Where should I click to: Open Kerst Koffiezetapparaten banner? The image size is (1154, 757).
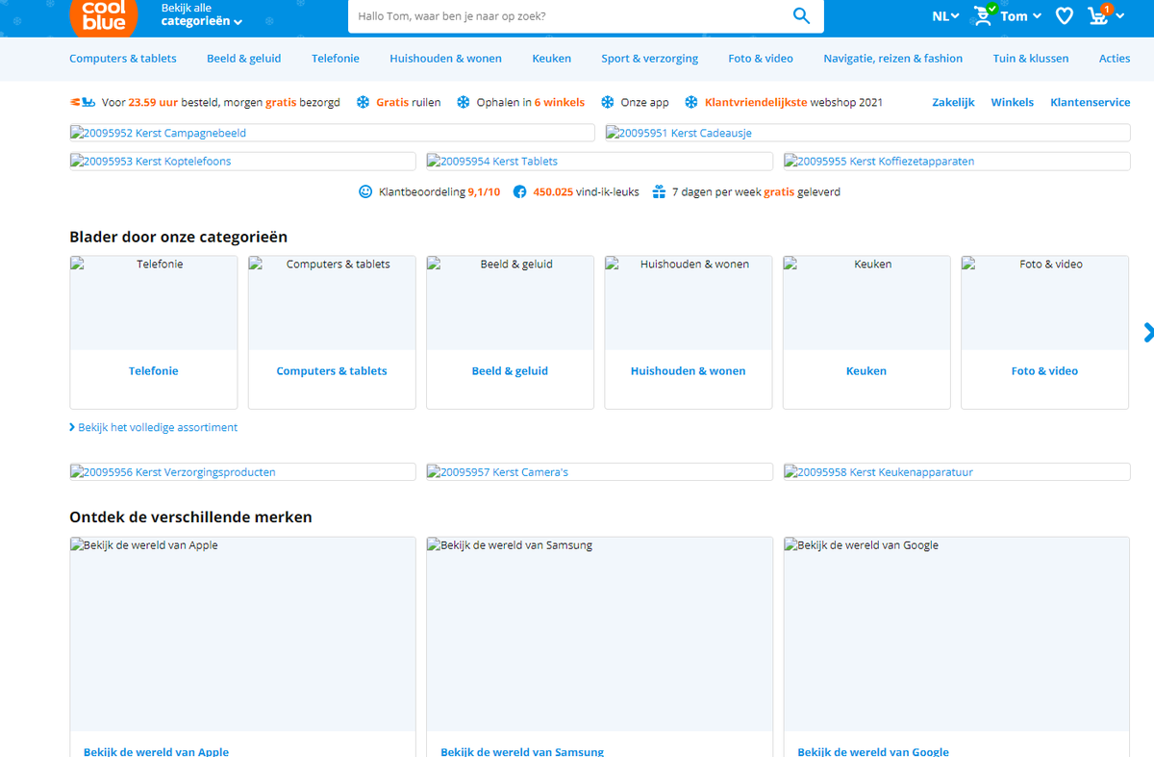click(x=957, y=162)
